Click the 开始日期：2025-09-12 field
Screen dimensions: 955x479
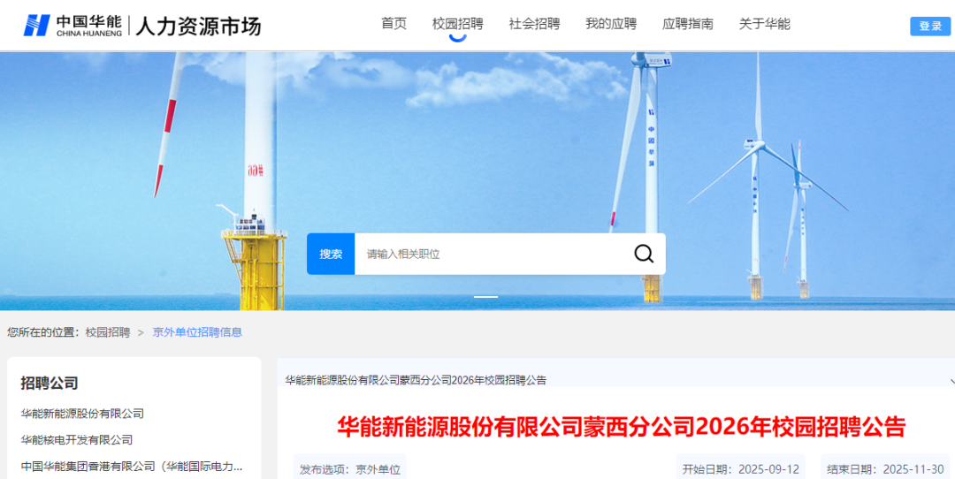point(741,469)
